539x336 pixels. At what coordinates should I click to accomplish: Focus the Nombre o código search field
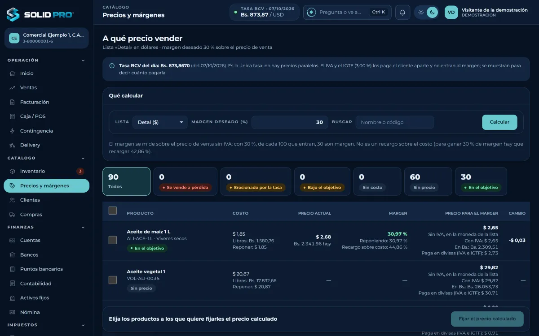coord(395,122)
